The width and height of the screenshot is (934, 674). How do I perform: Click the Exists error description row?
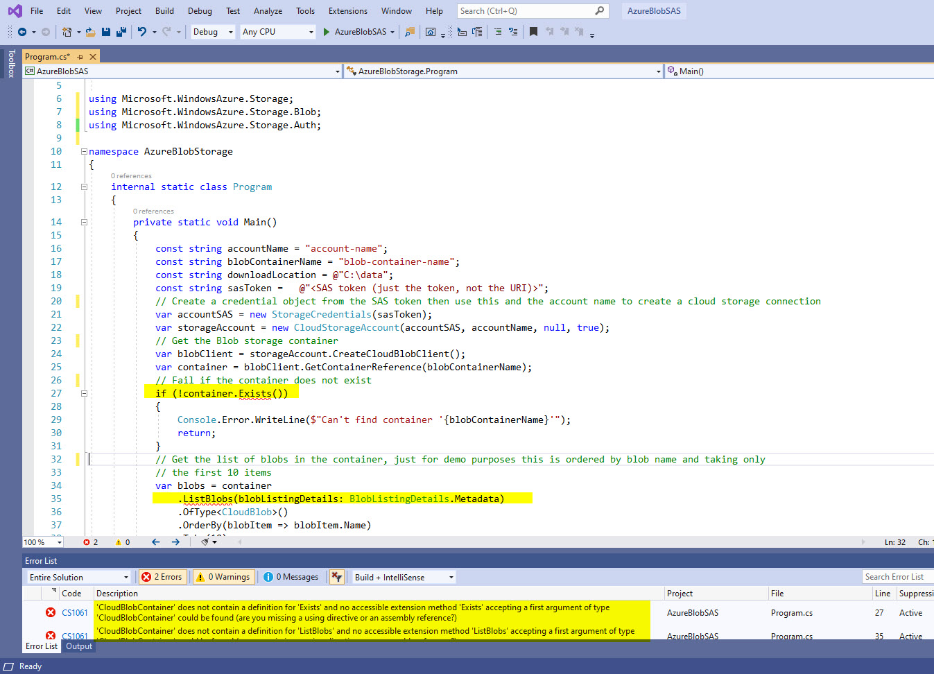tap(372, 612)
